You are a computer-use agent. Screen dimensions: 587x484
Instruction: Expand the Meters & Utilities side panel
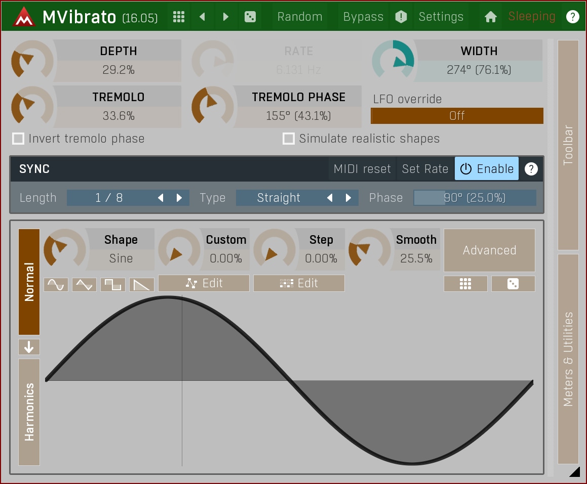[x=568, y=359]
